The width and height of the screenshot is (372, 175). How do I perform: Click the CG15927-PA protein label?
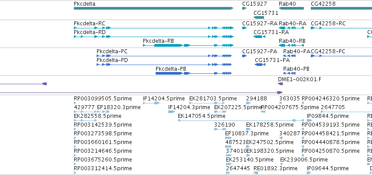[260, 51]
